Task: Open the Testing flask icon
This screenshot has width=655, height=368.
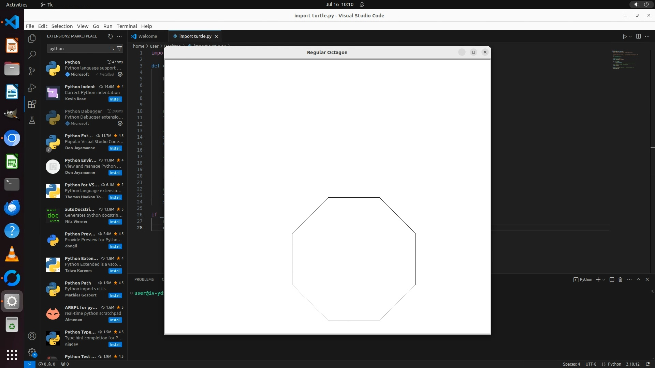Action: (32, 120)
